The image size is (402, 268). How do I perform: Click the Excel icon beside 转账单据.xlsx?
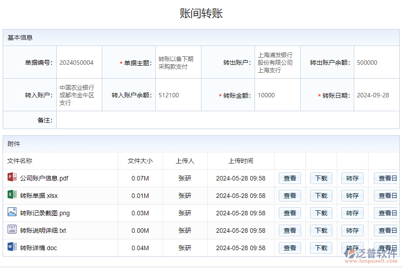click(11, 196)
